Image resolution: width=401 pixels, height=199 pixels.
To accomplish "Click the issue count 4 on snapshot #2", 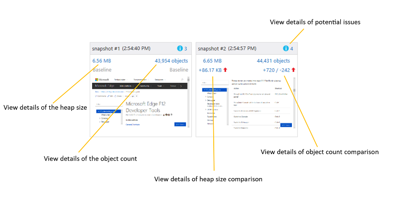I will coord(291,48).
